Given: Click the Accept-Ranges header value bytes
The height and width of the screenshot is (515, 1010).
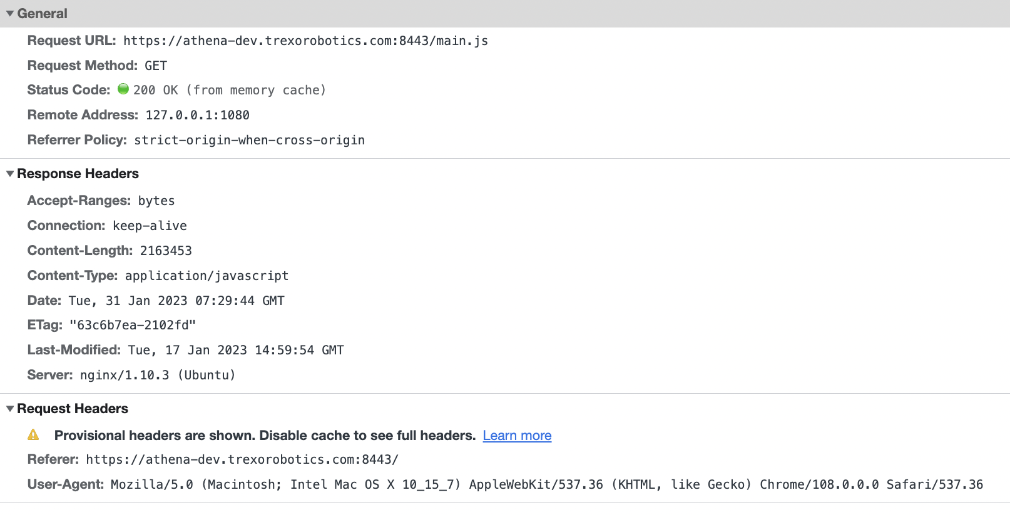Looking at the screenshot, I should [155, 200].
